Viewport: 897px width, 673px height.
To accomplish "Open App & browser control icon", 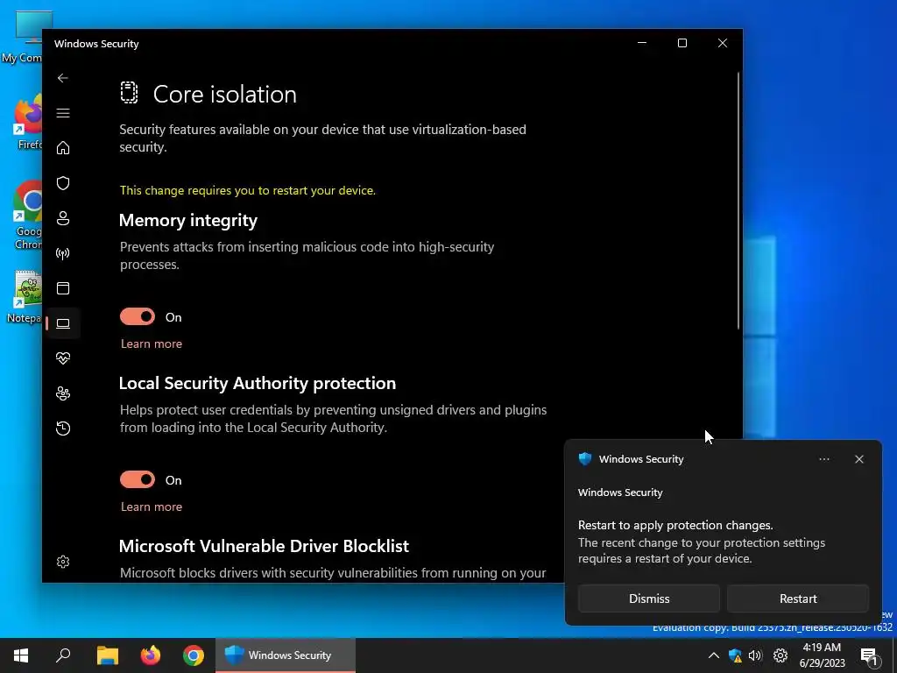I will [x=63, y=288].
